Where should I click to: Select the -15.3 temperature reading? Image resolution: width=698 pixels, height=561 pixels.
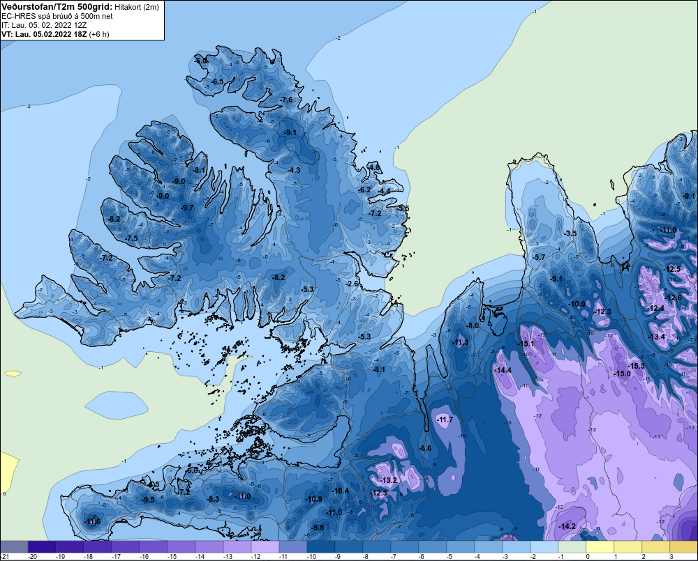point(636,365)
